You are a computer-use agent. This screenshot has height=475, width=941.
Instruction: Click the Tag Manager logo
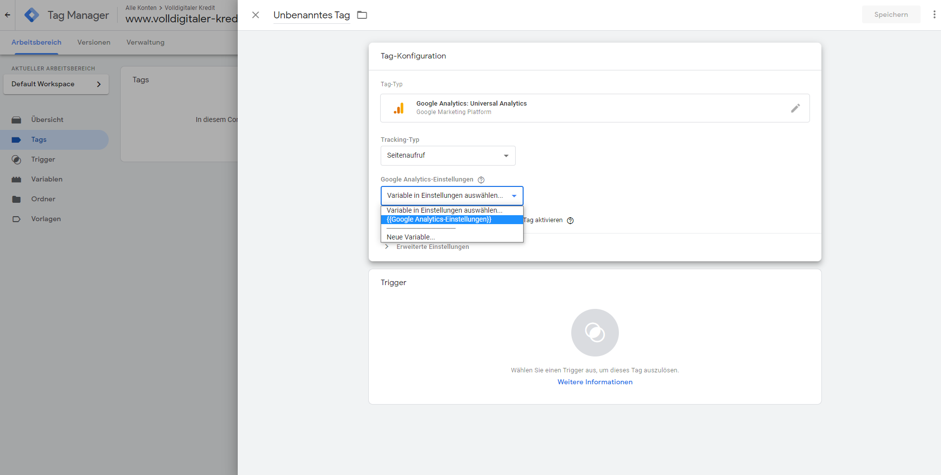point(32,15)
